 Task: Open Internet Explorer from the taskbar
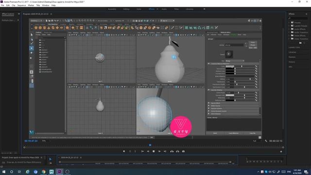point(28,172)
